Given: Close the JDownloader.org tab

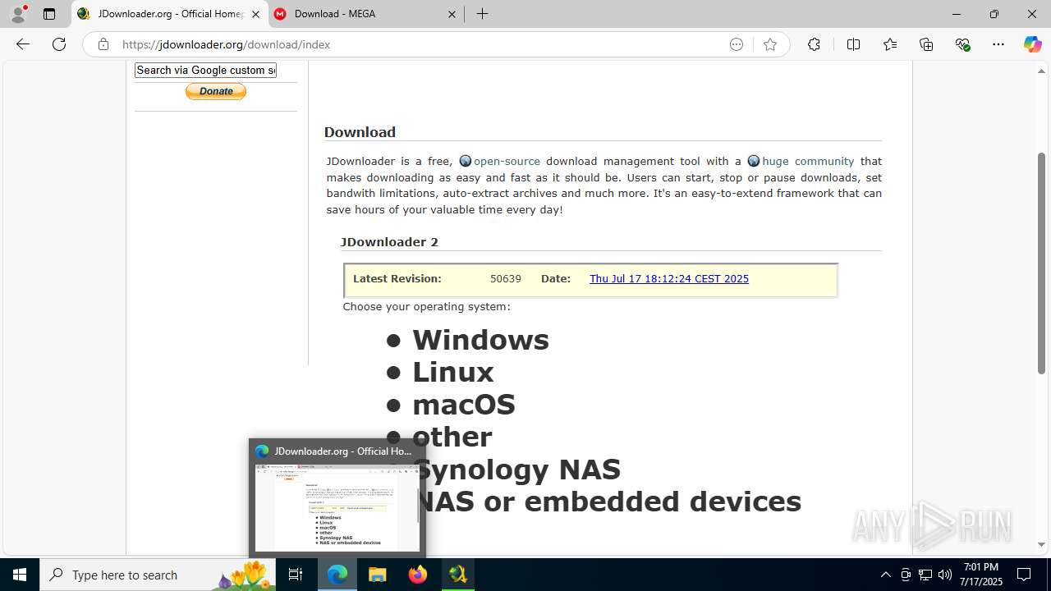Looking at the screenshot, I should point(255,14).
